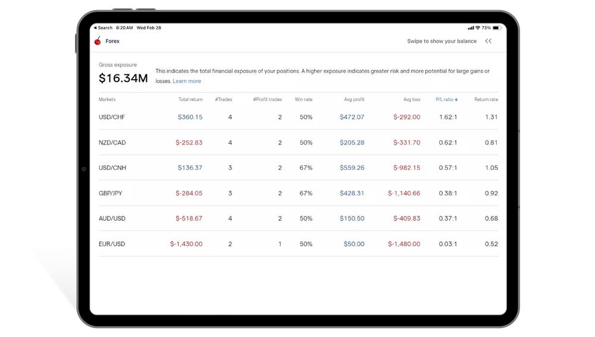Open the GBP/JPY market row
595x337 pixels.
click(x=298, y=193)
